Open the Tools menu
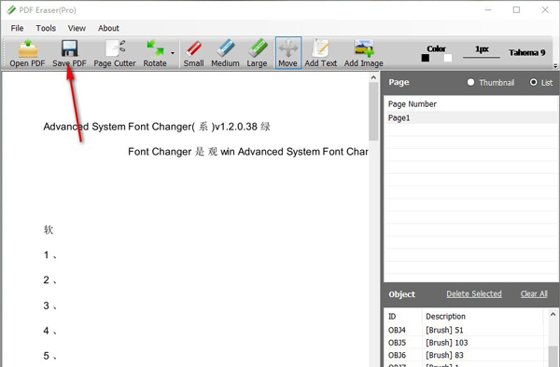This screenshot has width=560, height=367. pyautogui.click(x=46, y=28)
